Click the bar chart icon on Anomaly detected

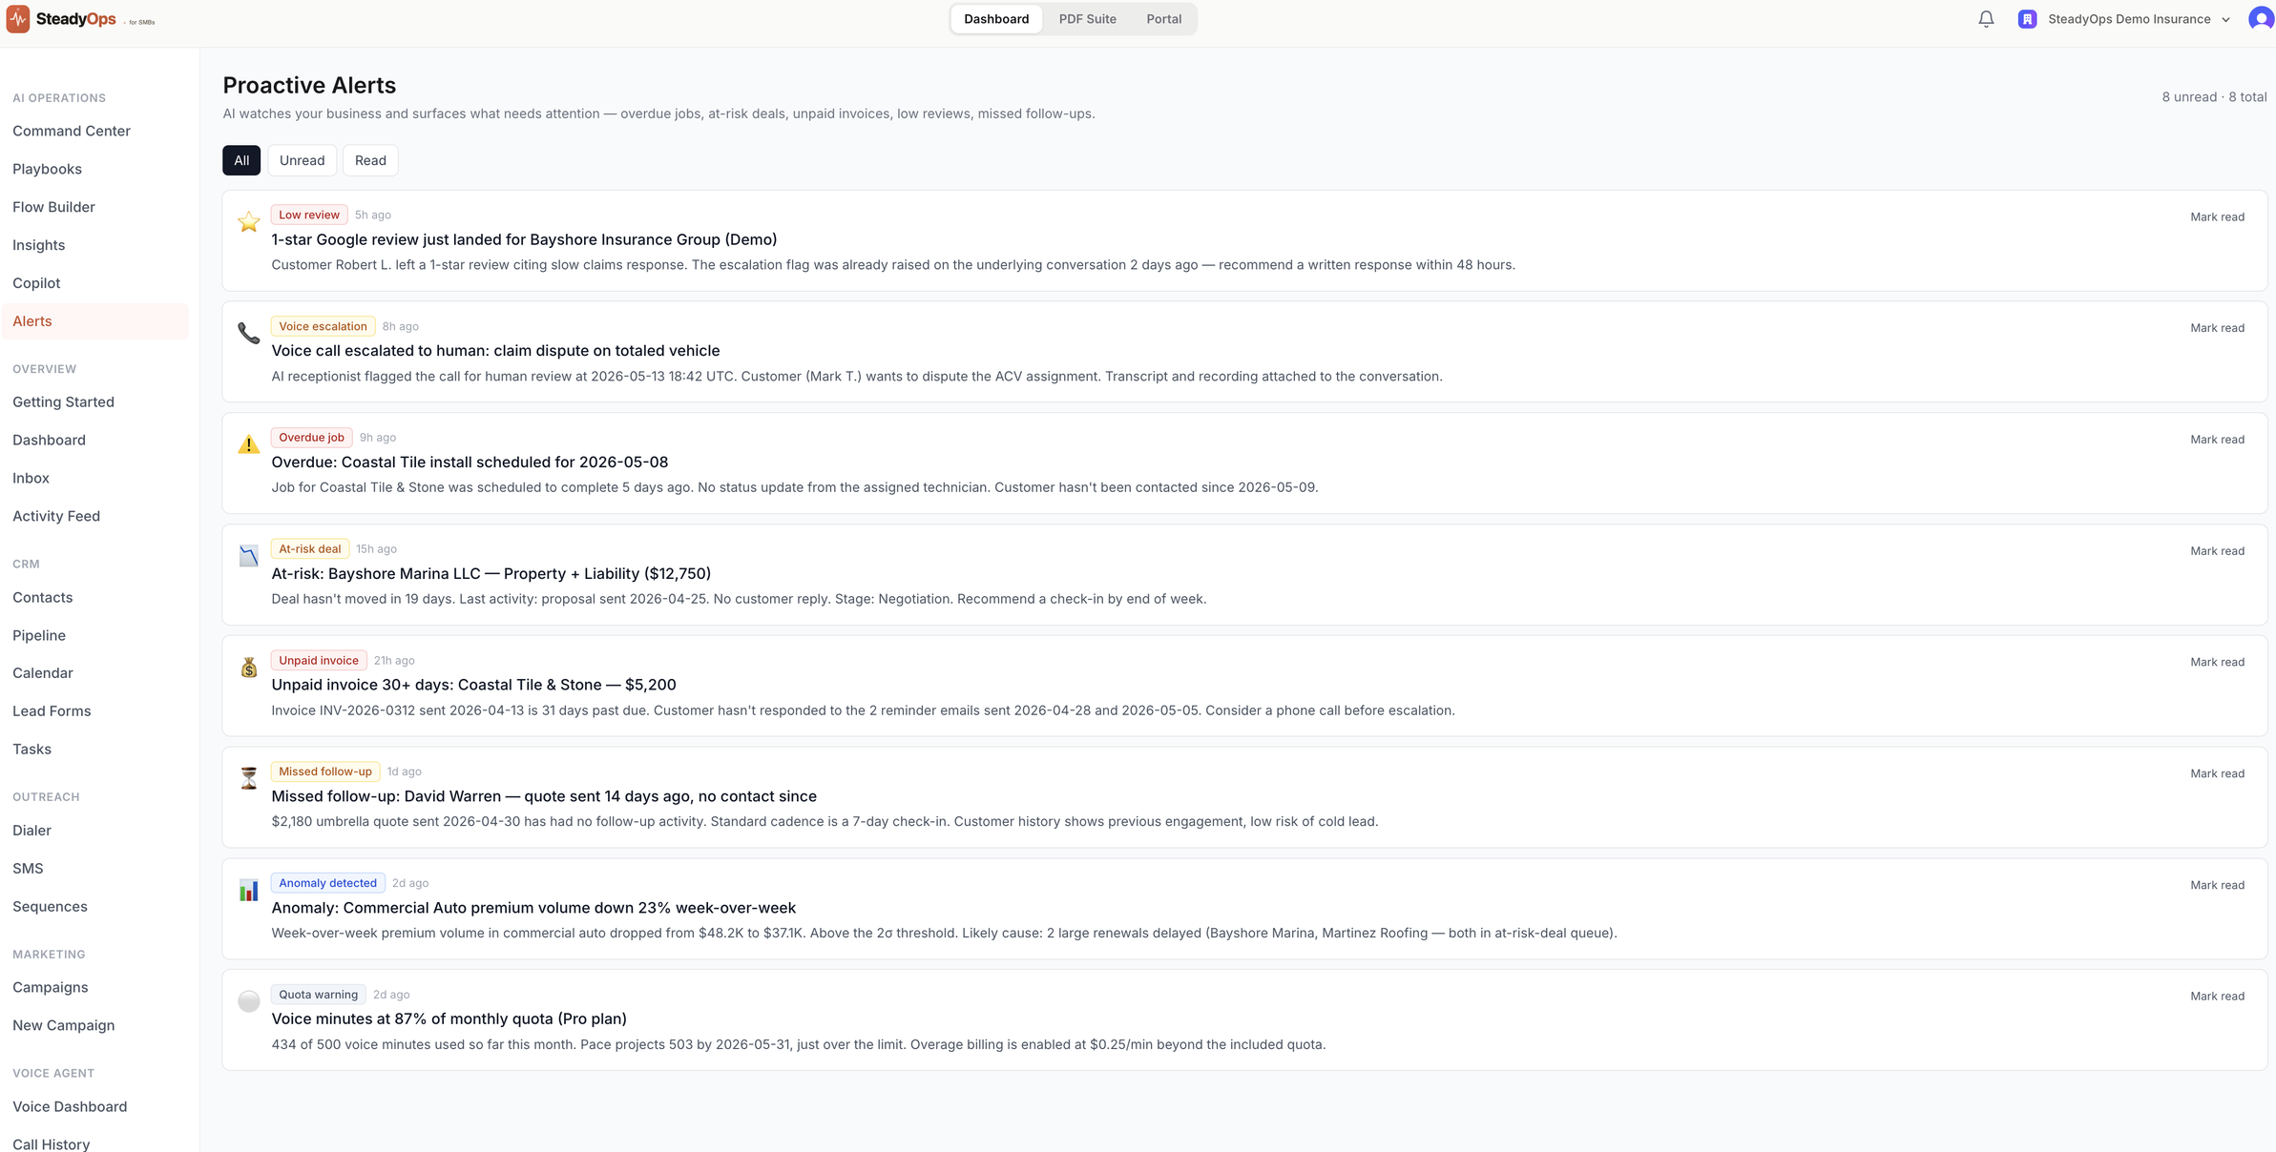click(x=249, y=890)
